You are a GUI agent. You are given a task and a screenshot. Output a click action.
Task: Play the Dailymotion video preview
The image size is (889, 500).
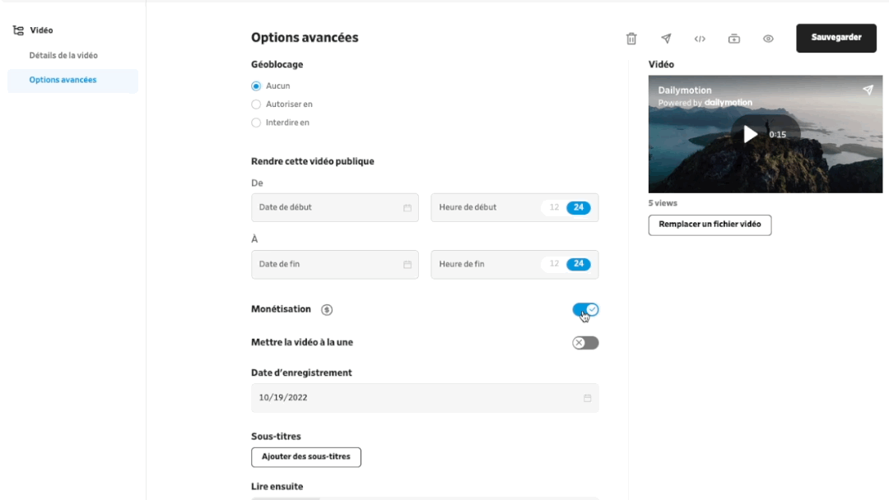click(750, 134)
